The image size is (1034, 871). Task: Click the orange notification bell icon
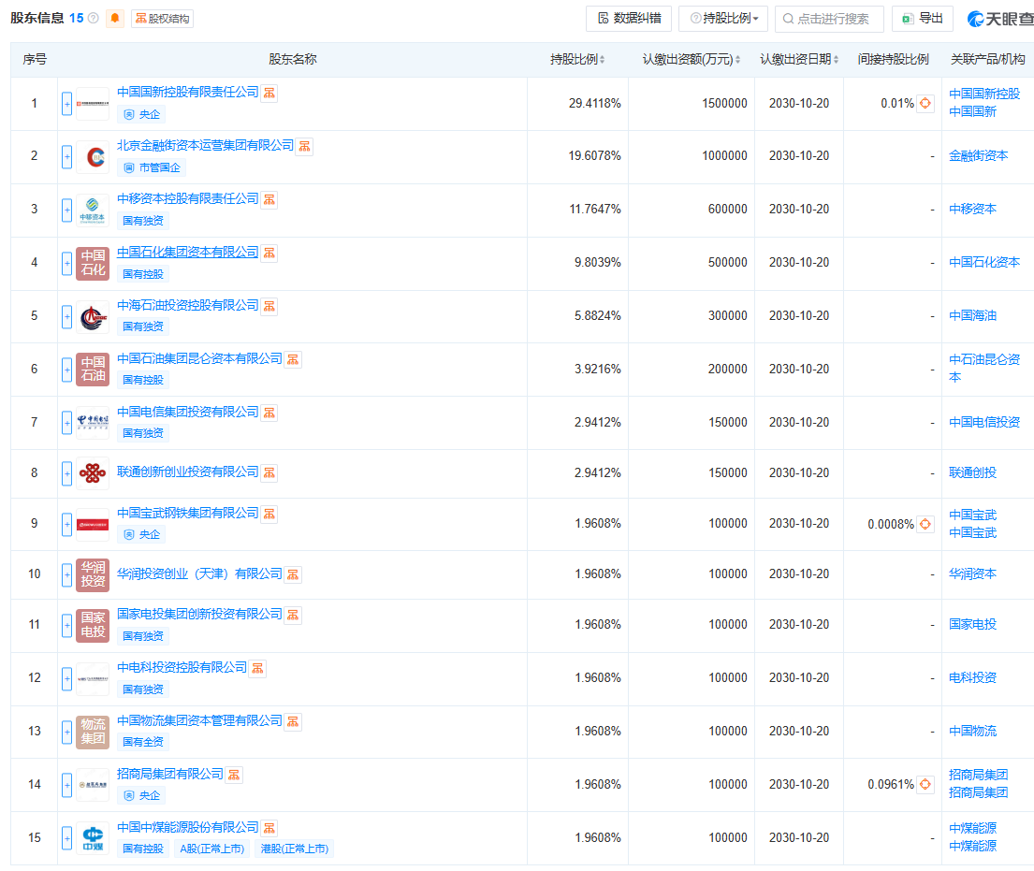(115, 18)
